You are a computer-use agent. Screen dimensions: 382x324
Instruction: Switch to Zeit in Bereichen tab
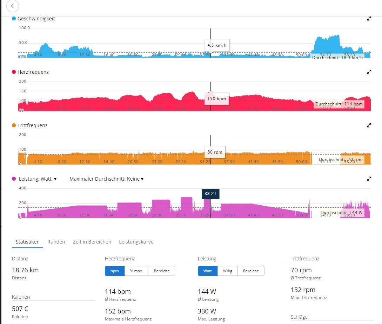[x=92, y=242]
